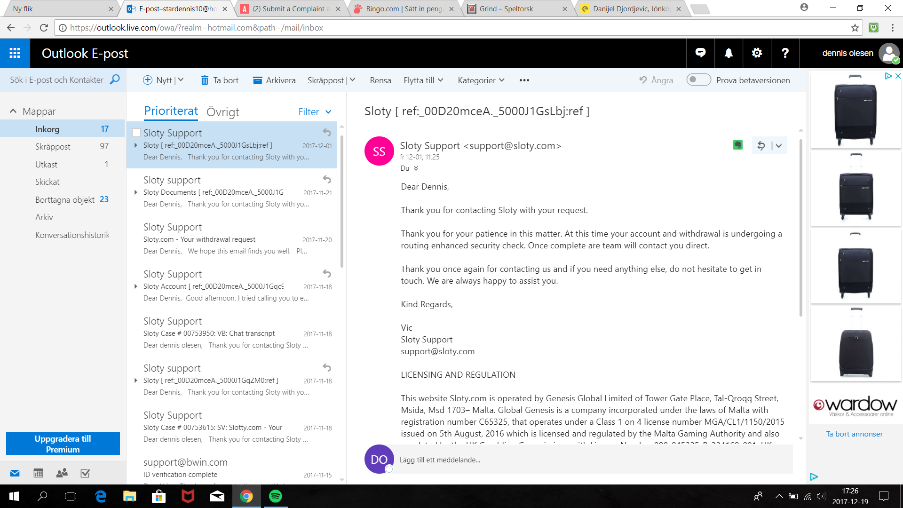The image size is (903, 508).
Task: Click the search magnifier icon
Action: pyautogui.click(x=115, y=79)
